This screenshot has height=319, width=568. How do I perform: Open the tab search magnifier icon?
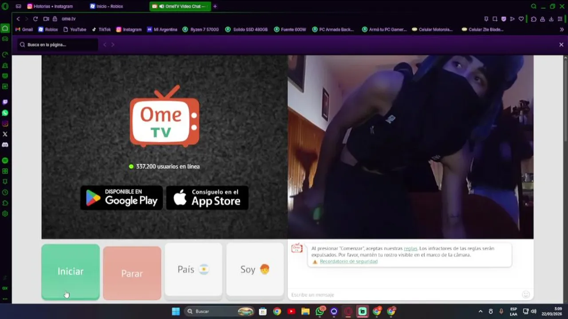click(534, 6)
